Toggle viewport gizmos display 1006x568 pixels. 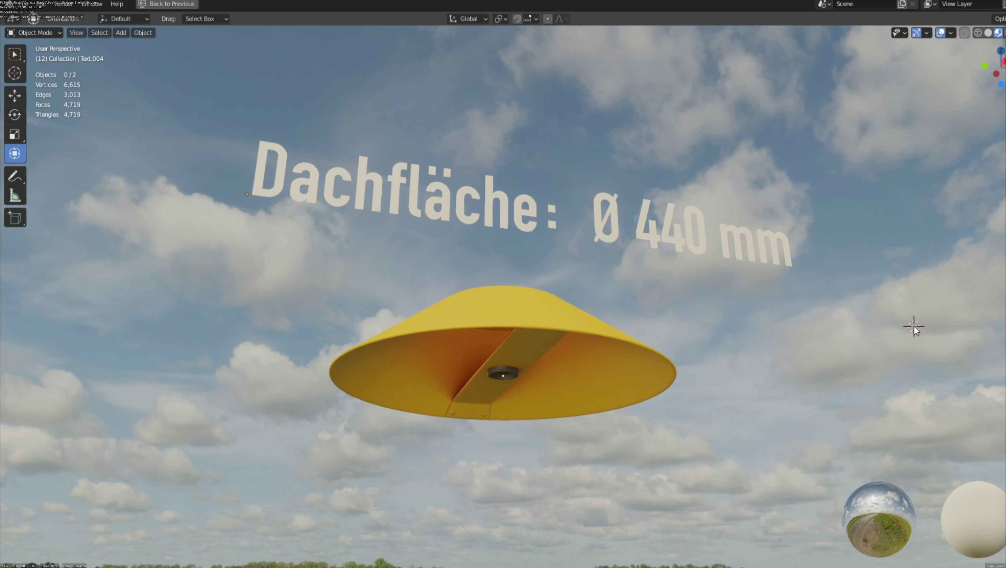click(916, 33)
